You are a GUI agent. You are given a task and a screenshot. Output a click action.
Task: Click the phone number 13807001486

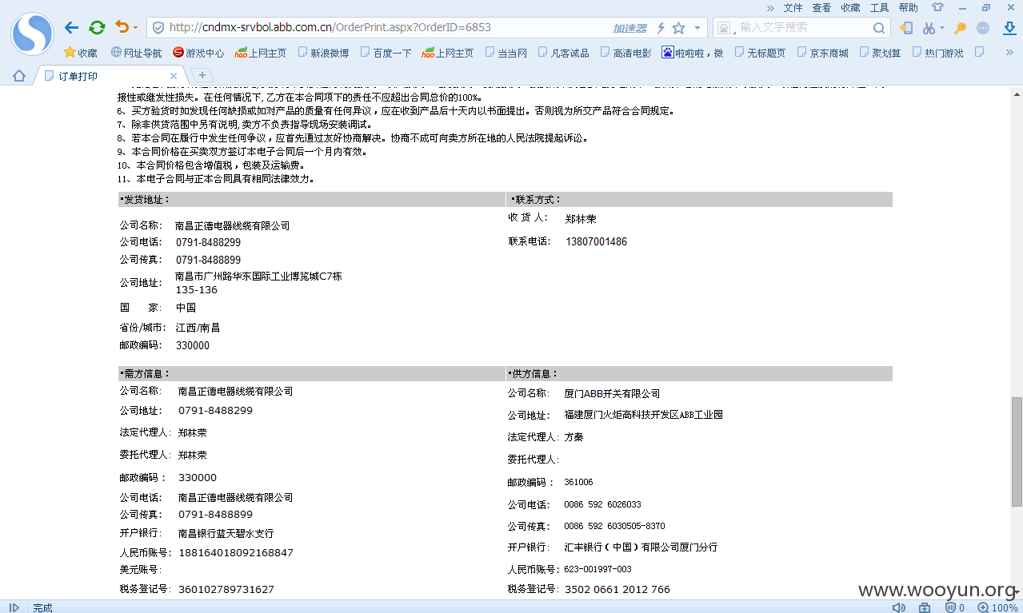597,241
